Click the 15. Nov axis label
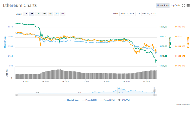 pyautogui.click(x=45, y=82)
